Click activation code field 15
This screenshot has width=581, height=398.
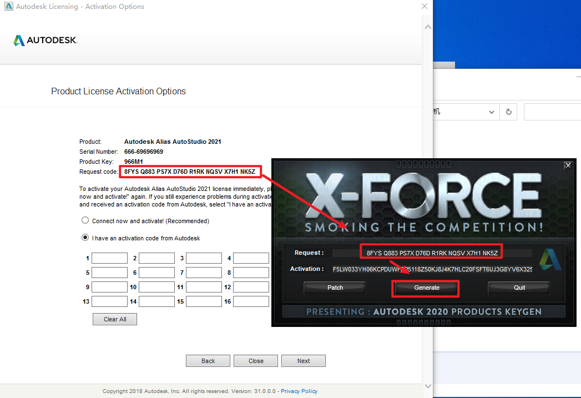pyautogui.click(x=204, y=301)
